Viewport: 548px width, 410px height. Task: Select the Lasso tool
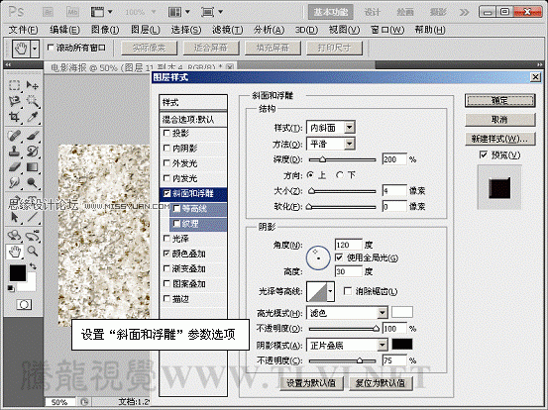[14, 101]
